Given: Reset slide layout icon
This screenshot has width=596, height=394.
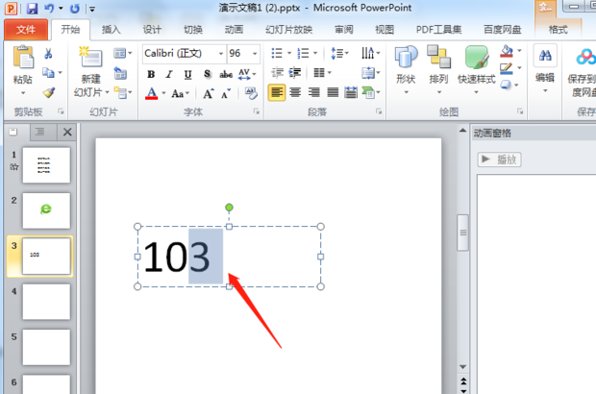Looking at the screenshot, I should 120,73.
